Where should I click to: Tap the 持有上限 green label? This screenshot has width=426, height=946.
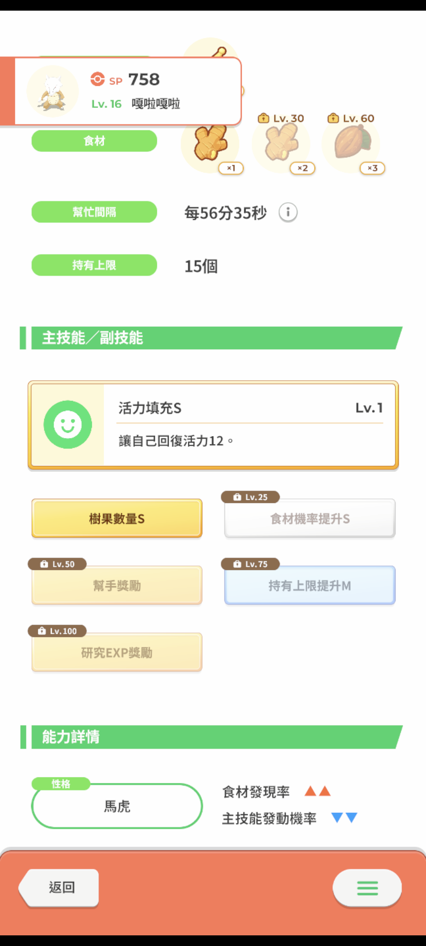[x=94, y=265]
